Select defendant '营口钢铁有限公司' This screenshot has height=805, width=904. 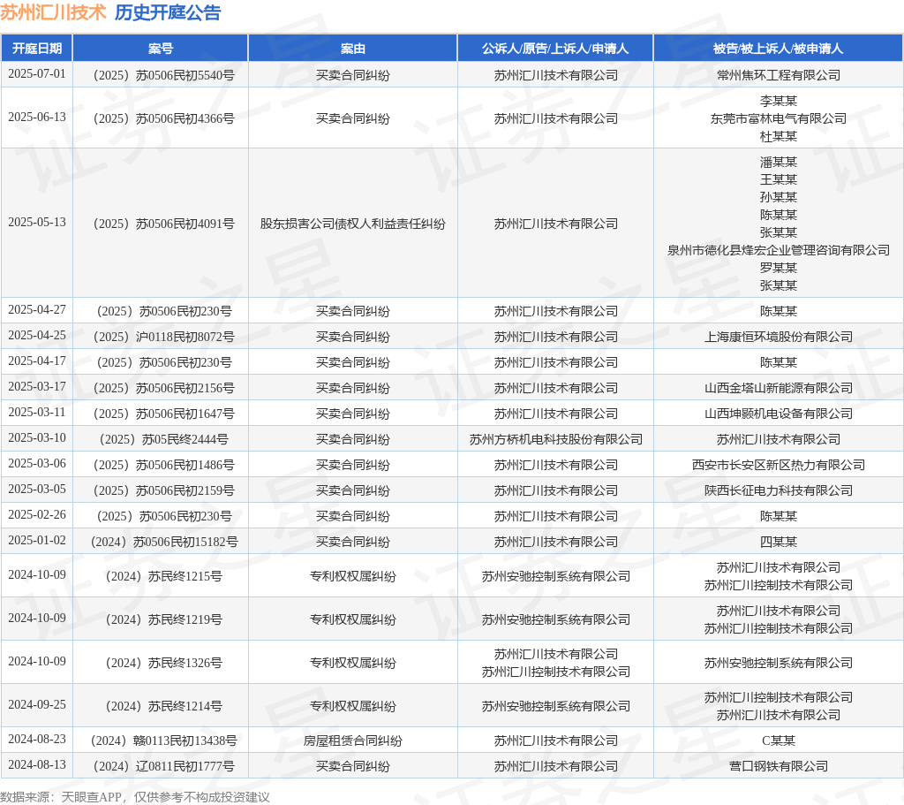point(779,766)
